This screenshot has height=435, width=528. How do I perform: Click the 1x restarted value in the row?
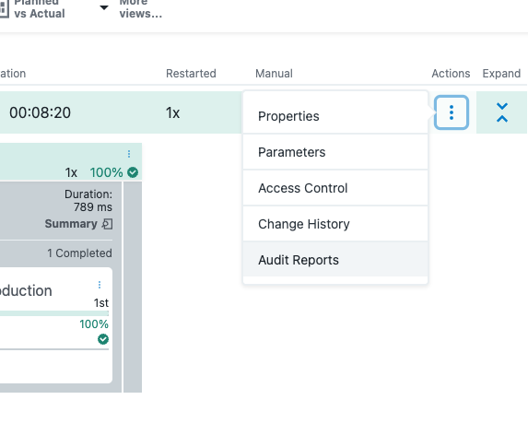(x=172, y=112)
